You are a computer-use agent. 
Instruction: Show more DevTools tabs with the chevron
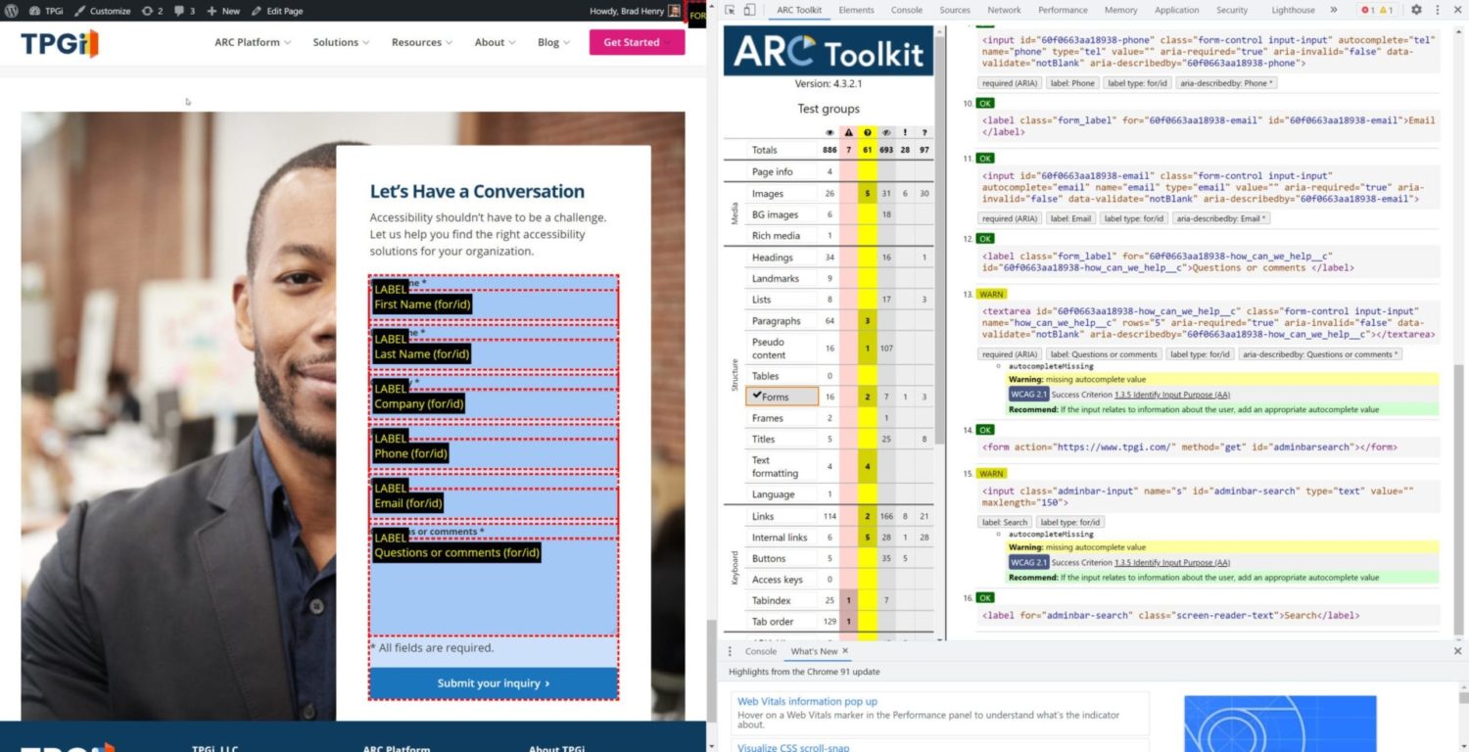[x=1333, y=10]
